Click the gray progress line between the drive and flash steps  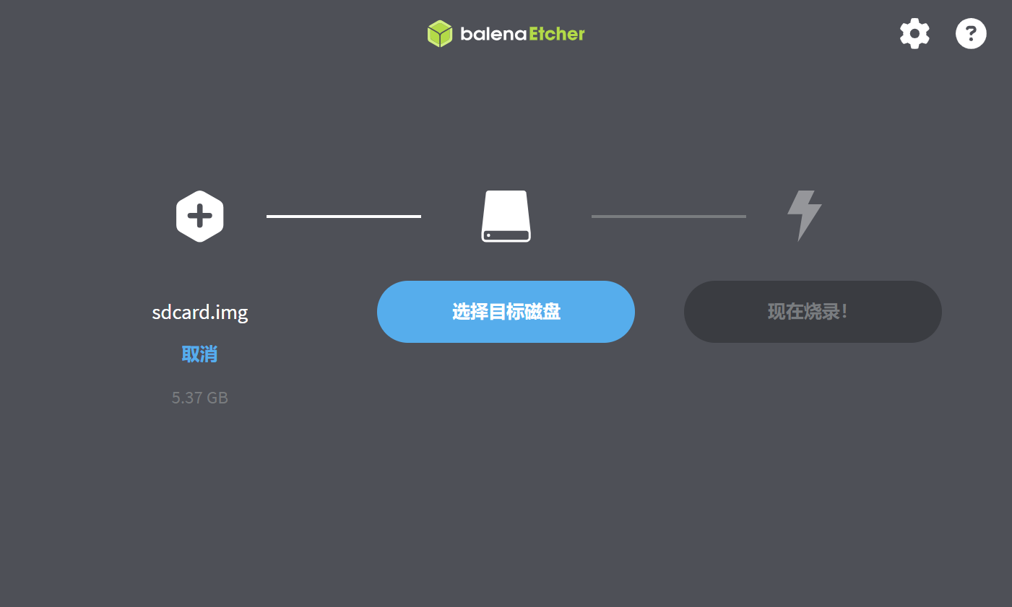(669, 216)
